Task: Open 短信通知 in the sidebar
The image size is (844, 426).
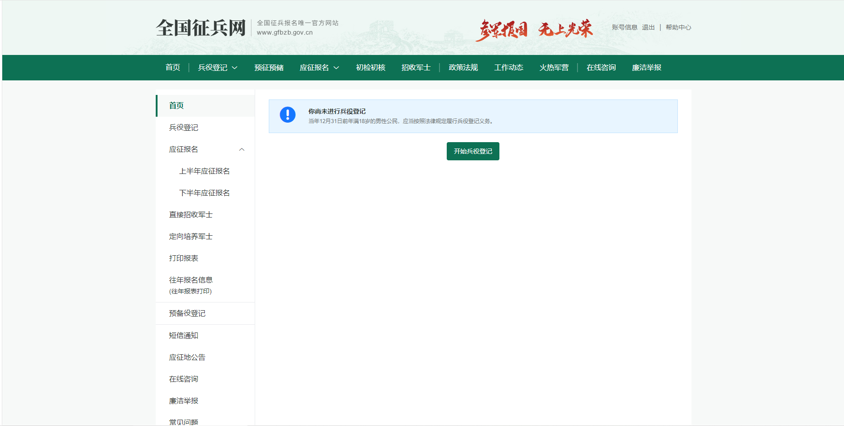Action: coord(183,336)
